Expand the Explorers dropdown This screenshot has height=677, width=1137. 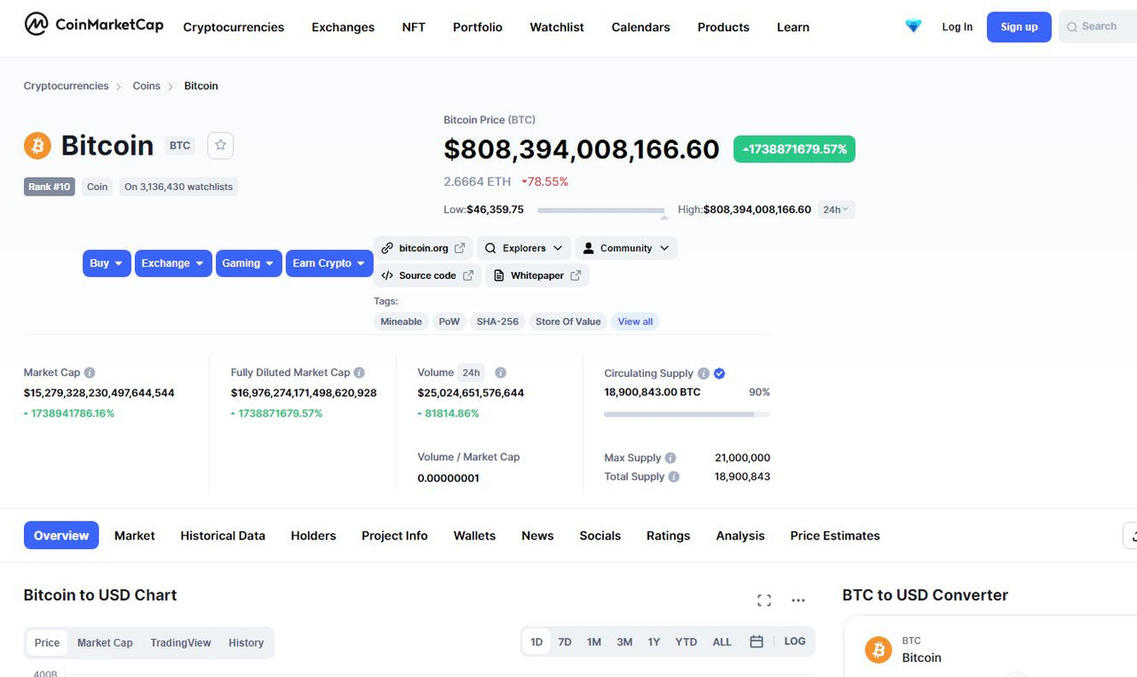[524, 249]
